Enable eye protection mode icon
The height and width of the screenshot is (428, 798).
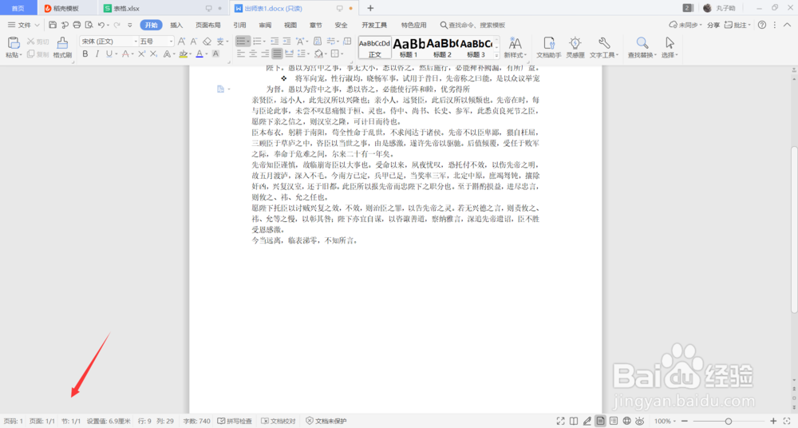point(640,421)
